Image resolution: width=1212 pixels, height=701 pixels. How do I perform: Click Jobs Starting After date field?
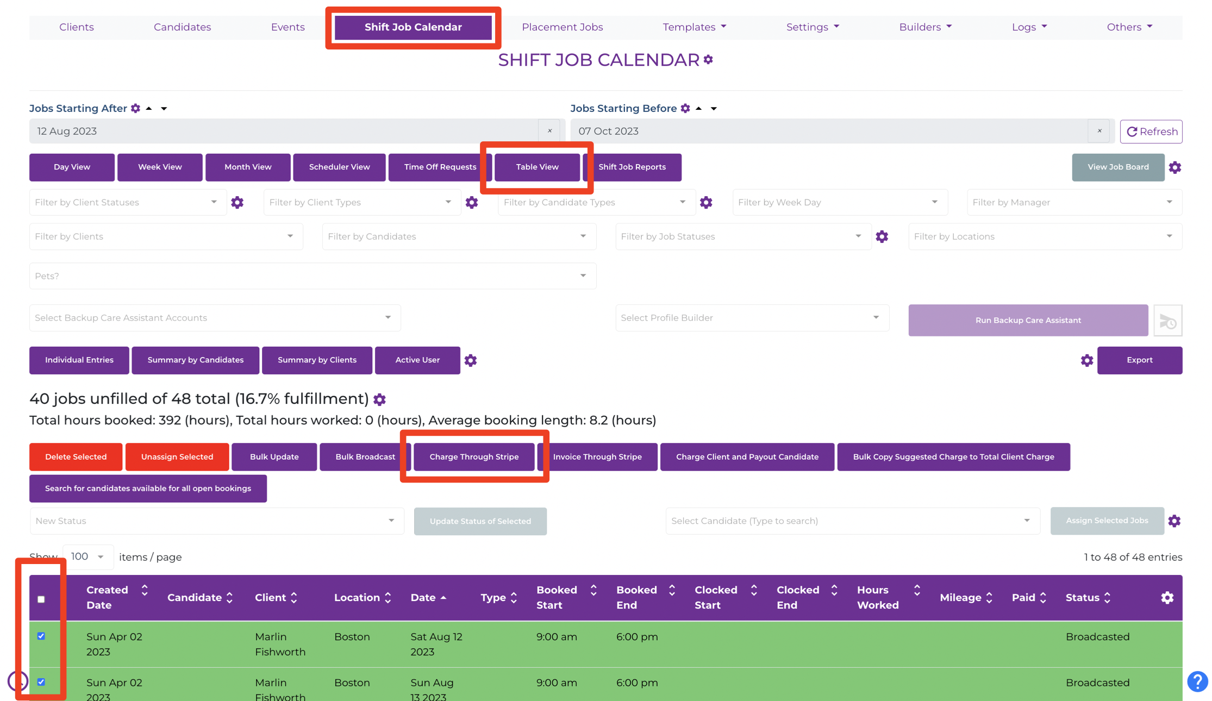pos(284,131)
